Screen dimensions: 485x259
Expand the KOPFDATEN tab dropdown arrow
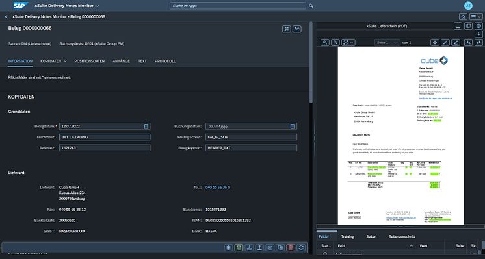[x=65, y=61]
